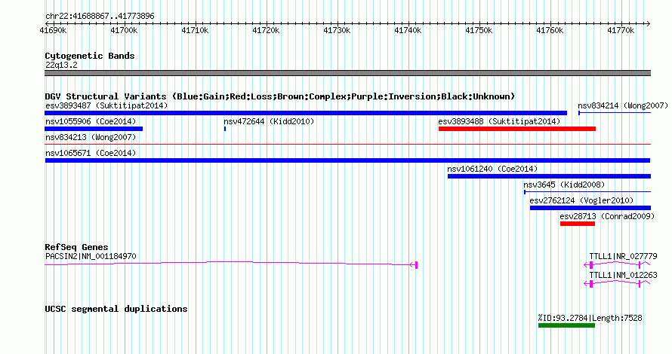Image resolution: width=672 pixels, height=354 pixels.
Task: Open the nsv1061240 (Coe2014) label
Action: [x=492, y=169]
